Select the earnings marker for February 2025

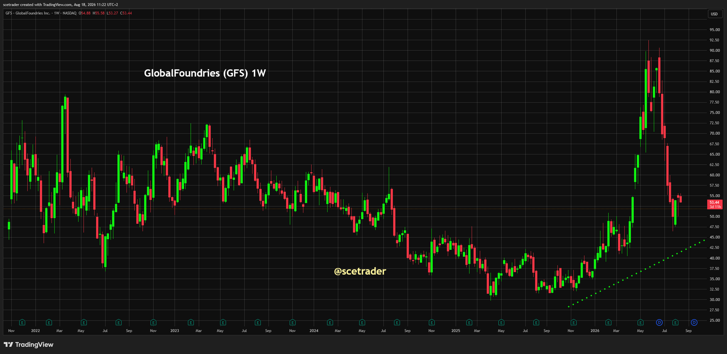pos(469,322)
